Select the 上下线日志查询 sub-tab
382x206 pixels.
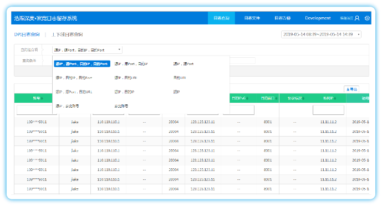click(67, 34)
